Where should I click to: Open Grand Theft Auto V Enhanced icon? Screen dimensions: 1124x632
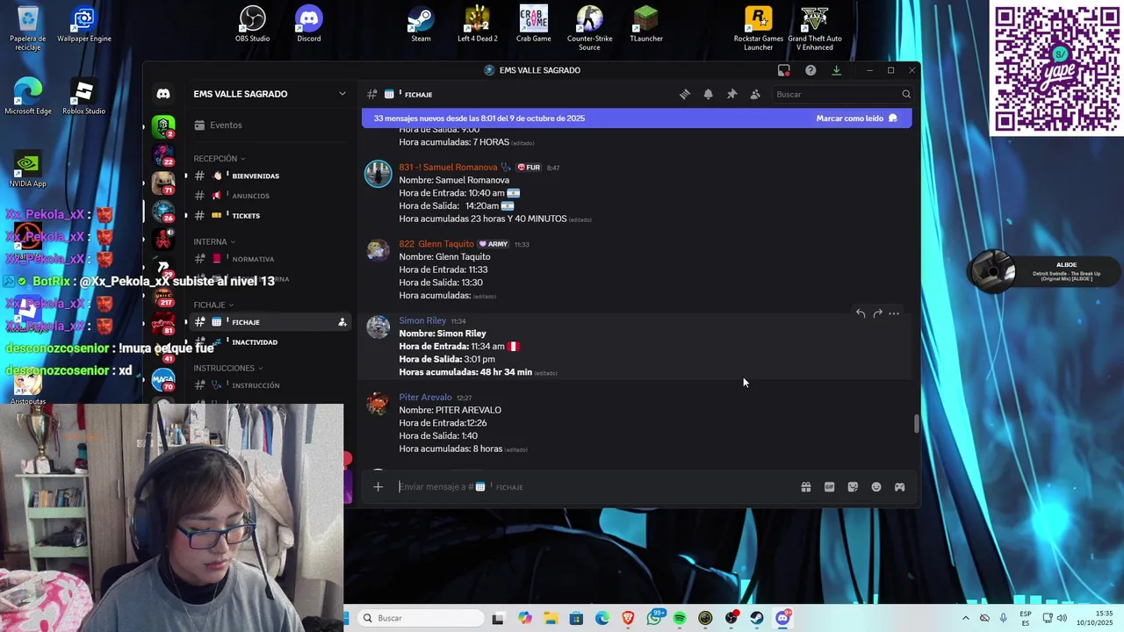point(814,28)
